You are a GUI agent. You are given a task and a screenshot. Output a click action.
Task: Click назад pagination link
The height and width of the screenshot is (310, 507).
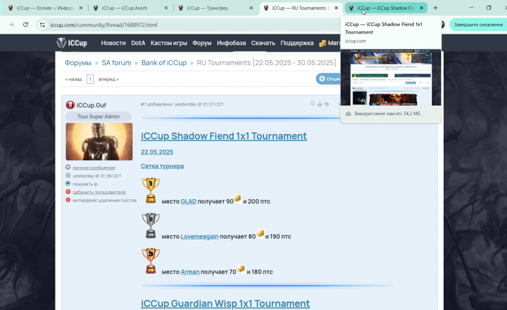pos(73,79)
